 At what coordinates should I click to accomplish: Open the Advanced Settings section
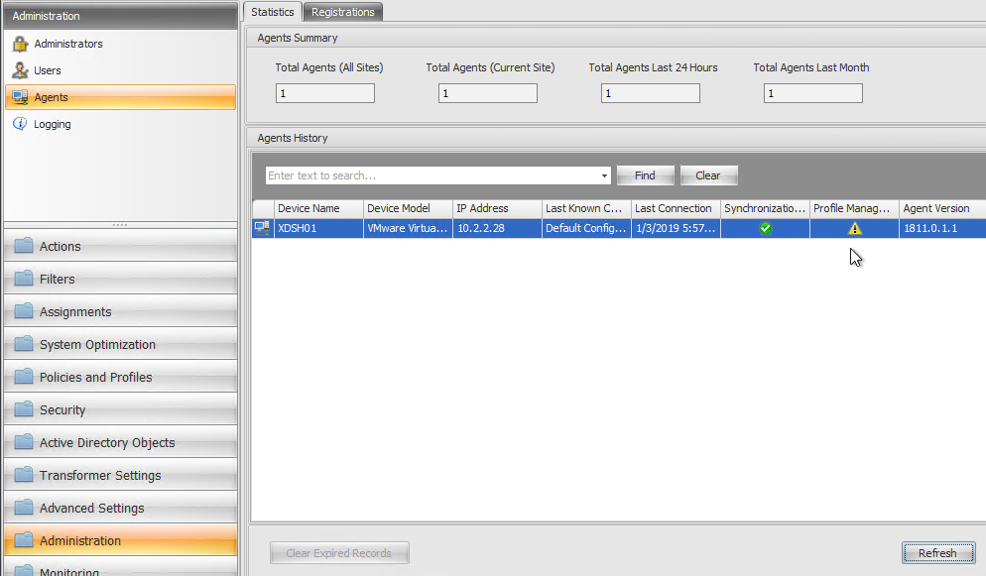121,508
